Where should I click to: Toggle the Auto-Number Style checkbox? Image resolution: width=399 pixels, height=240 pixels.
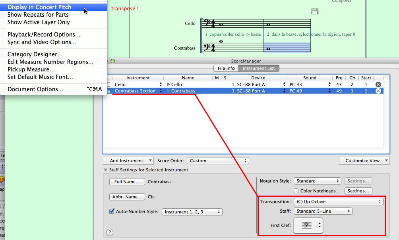[112, 211]
